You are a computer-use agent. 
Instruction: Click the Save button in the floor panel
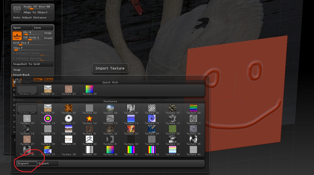coord(43,28)
